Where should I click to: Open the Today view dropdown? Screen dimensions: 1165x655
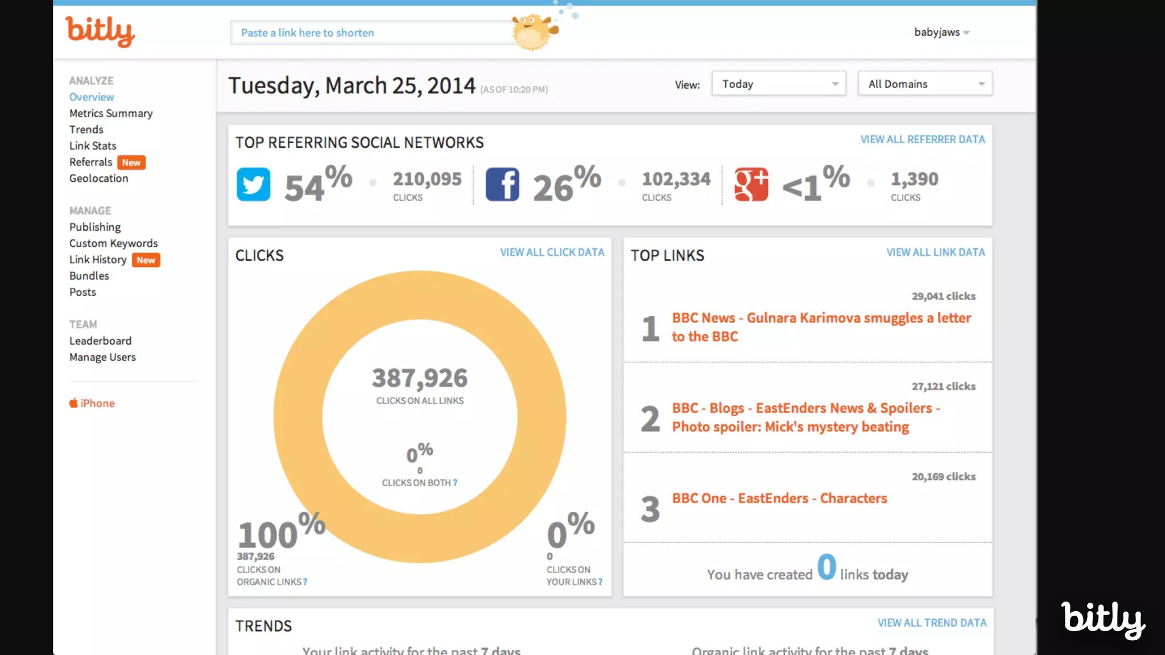(x=778, y=84)
